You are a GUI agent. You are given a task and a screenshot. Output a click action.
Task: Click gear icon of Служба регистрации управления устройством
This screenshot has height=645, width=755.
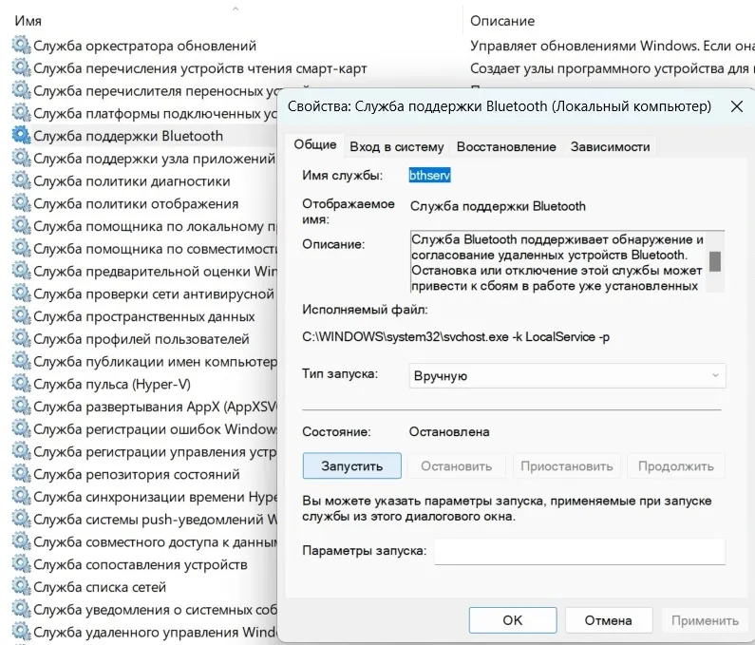[x=21, y=451]
